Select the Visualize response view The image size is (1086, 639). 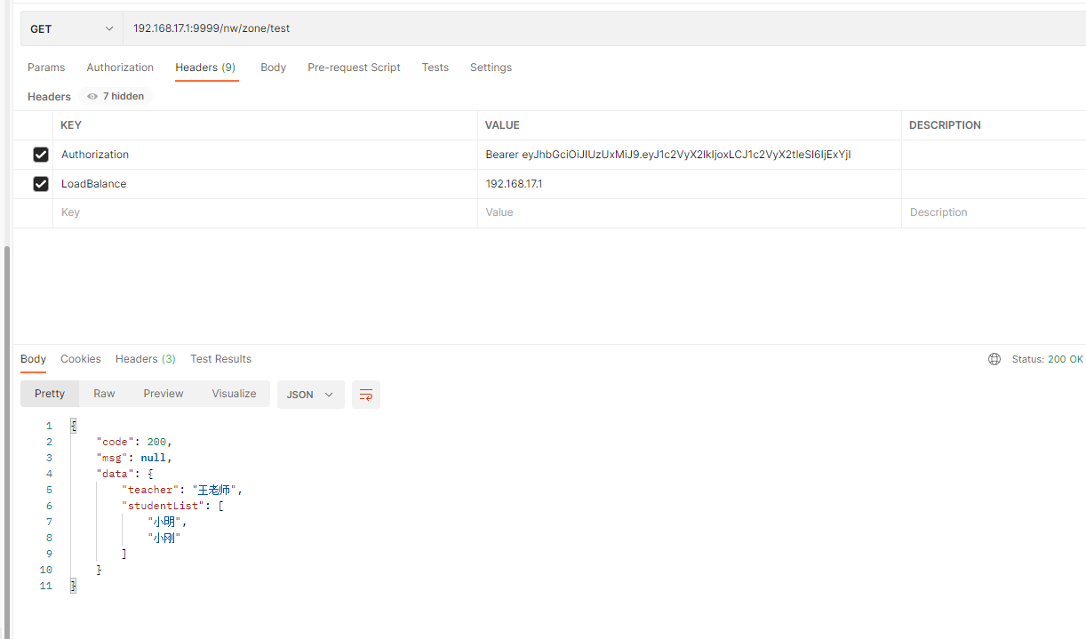click(x=234, y=394)
